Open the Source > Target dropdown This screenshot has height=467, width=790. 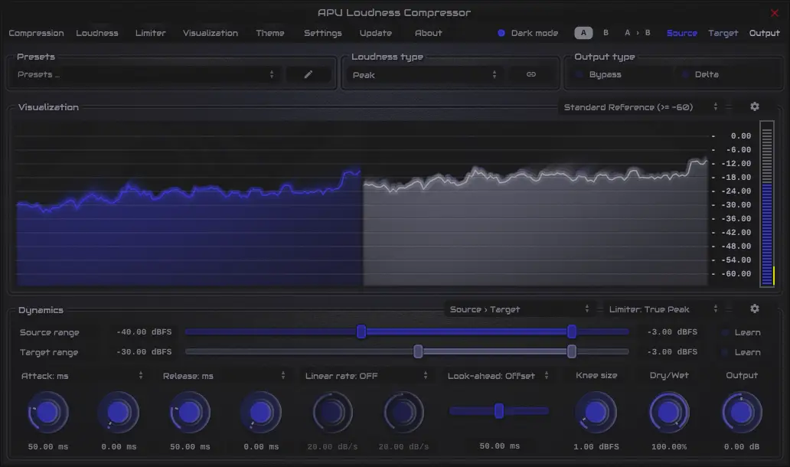(519, 309)
